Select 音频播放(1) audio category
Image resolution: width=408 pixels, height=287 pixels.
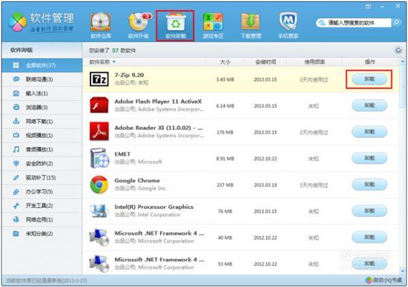click(42, 150)
